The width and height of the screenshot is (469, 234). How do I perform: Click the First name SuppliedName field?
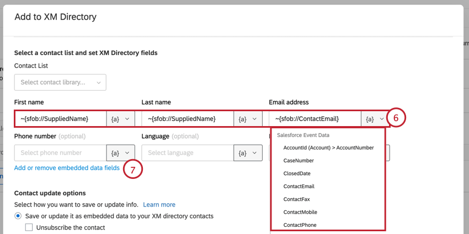(61, 119)
